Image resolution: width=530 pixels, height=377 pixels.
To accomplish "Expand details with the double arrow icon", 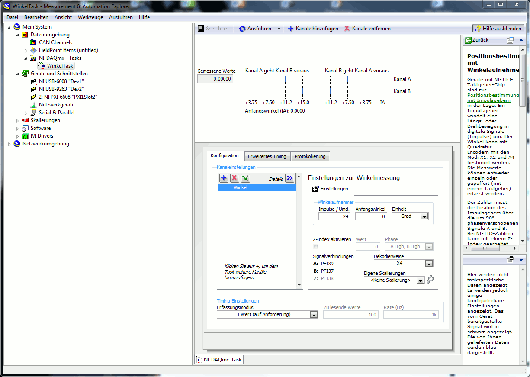I will (x=289, y=178).
